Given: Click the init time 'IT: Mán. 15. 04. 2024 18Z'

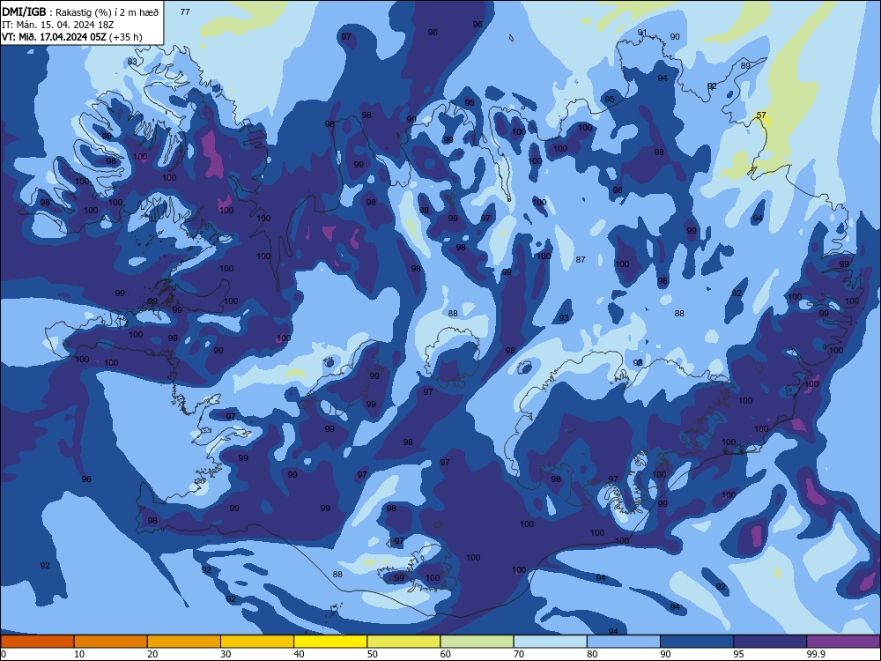Looking at the screenshot, I should point(57,25).
